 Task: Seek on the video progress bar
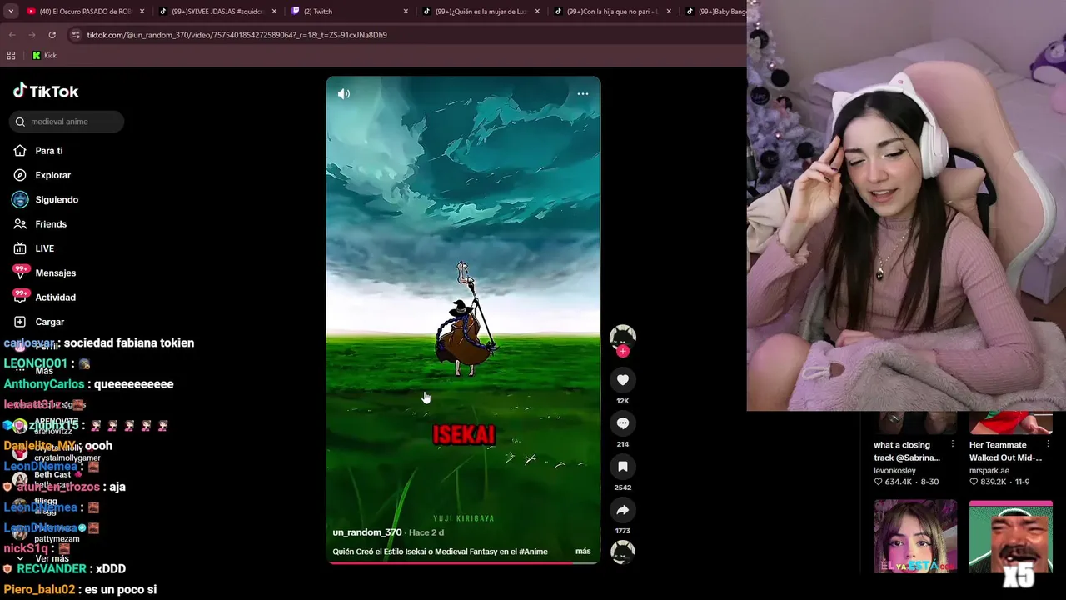point(463,563)
